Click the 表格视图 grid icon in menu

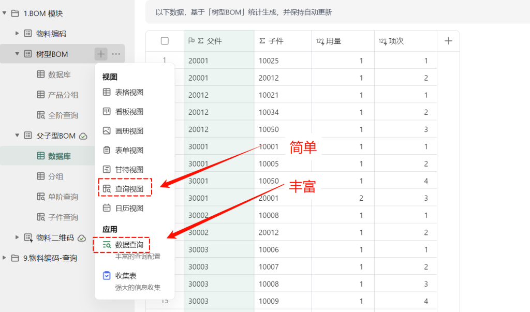tap(107, 92)
